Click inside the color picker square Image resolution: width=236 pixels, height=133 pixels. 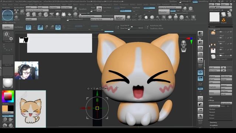[8, 96]
